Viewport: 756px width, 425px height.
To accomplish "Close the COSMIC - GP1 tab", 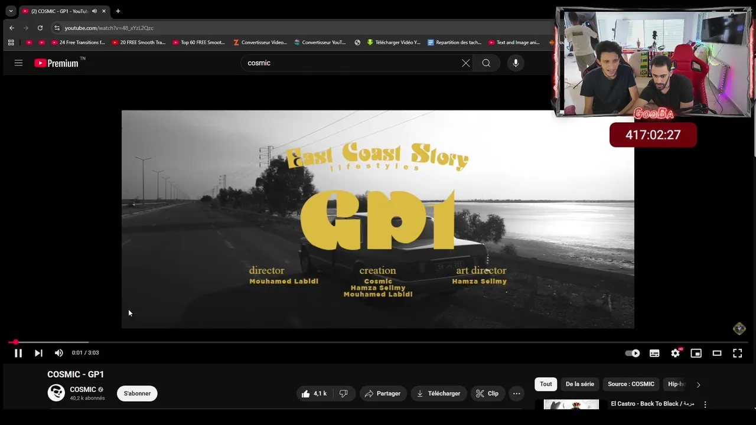I will [x=104, y=11].
